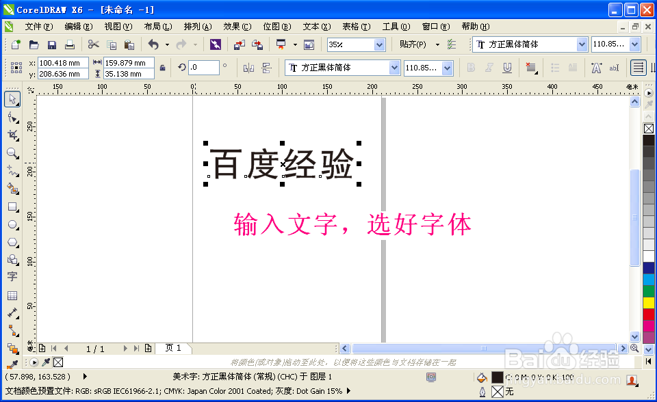Select the Zoom tool in toolbox

tap(12, 153)
